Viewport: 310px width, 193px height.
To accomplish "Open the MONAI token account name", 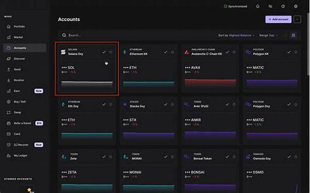I will [x=136, y=158].
